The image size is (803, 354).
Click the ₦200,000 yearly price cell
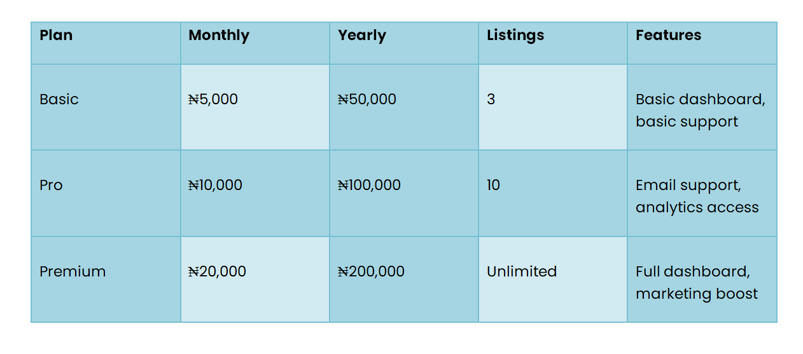pyautogui.click(x=404, y=280)
